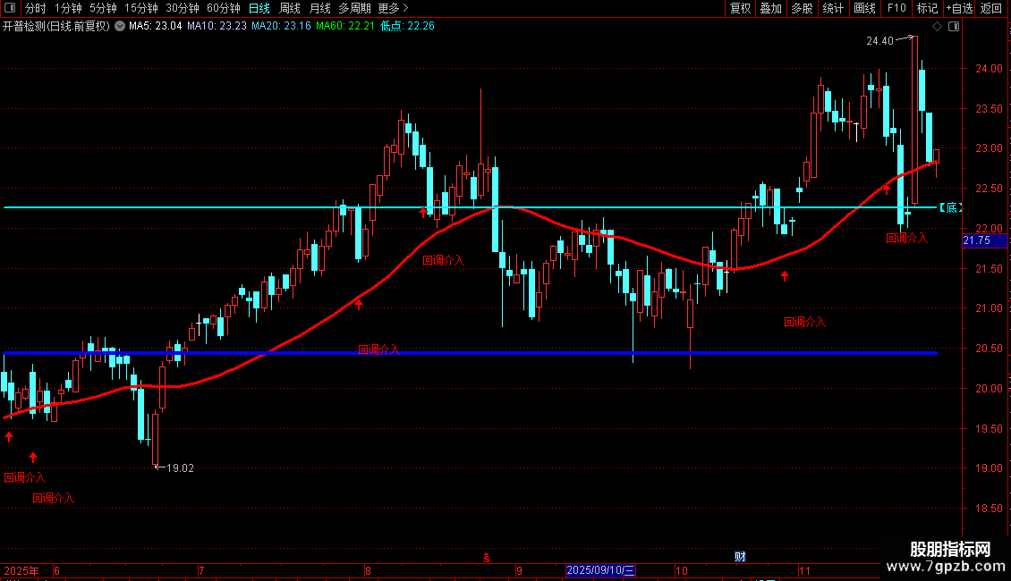Viewport: 1011px width, 581px height.
Task: Click the MA60: 22.21 value
Action: coord(345,26)
